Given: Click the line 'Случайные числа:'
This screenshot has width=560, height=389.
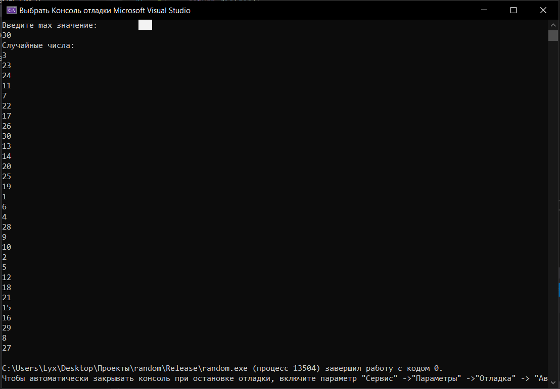Looking at the screenshot, I should [38, 45].
